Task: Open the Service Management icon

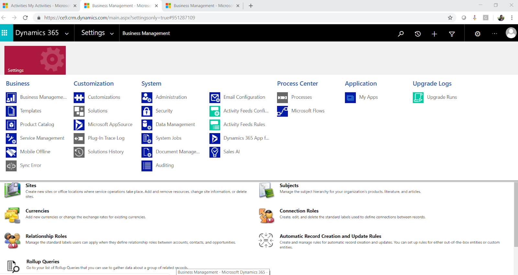Action: [11, 138]
